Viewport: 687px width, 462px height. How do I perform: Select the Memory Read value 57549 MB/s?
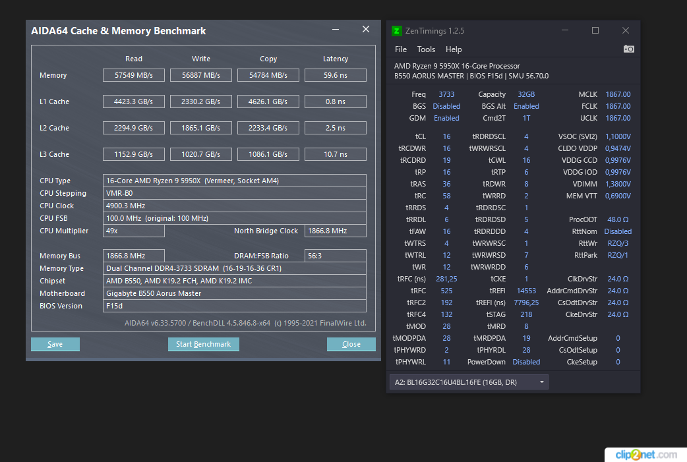coord(134,75)
